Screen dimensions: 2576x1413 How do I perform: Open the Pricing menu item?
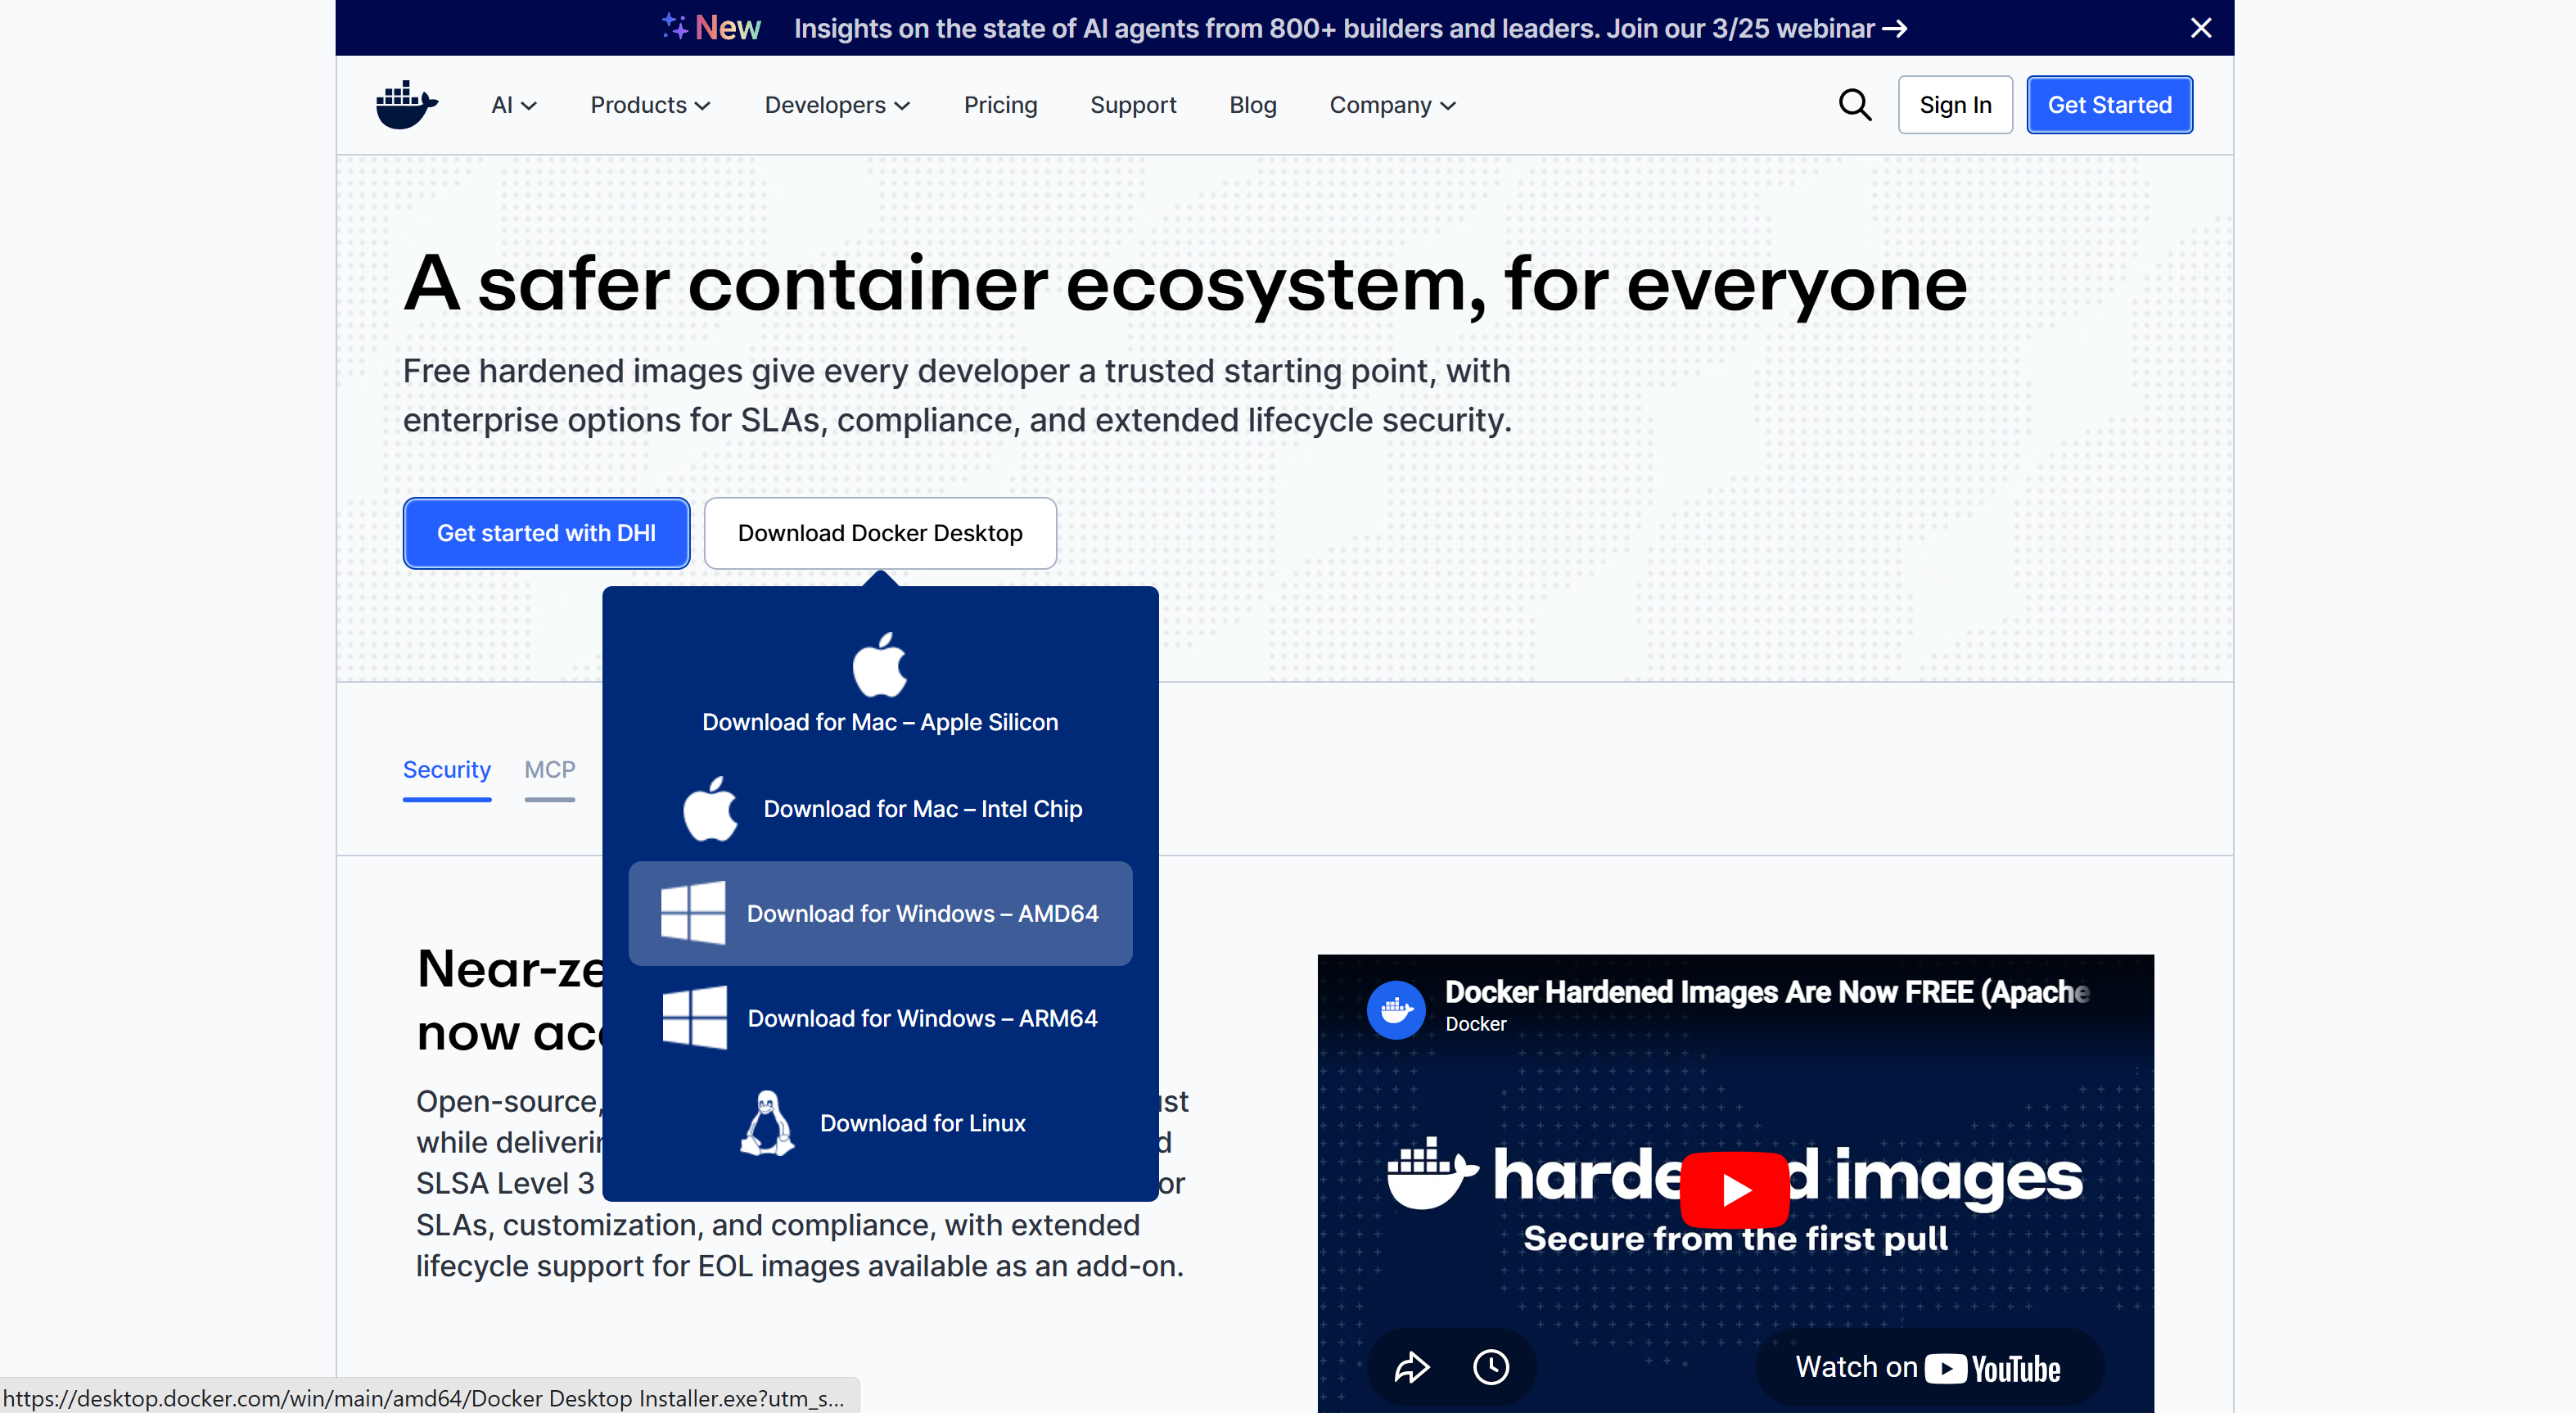1000,105
